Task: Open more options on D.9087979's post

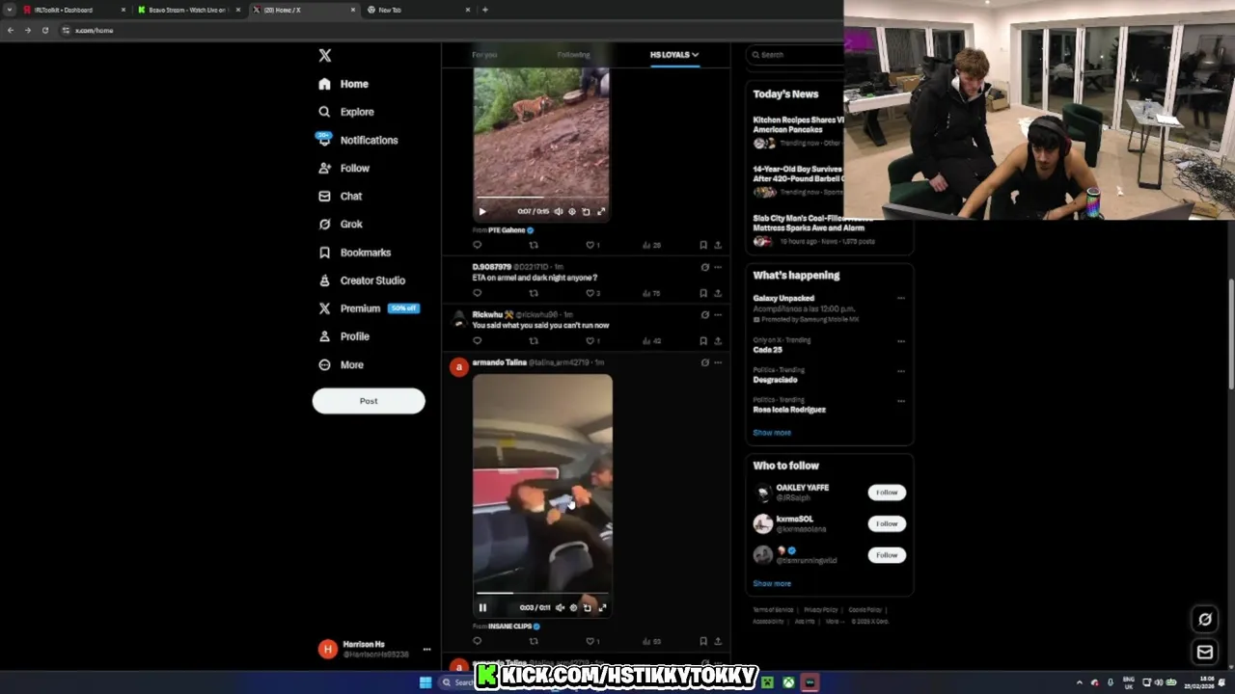Action: pyautogui.click(x=717, y=267)
